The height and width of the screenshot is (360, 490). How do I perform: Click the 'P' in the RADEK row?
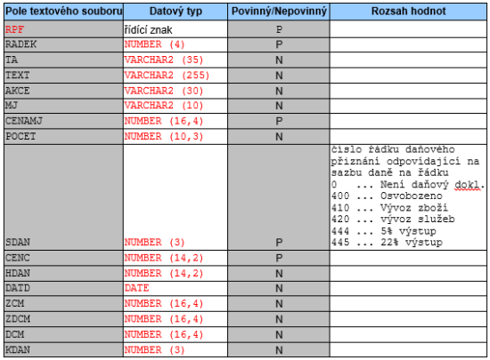click(x=279, y=44)
